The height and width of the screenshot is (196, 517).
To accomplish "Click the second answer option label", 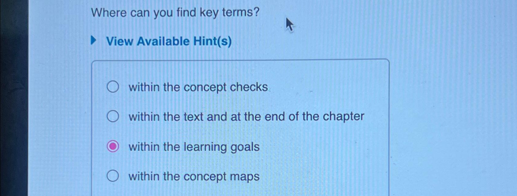I will (246, 117).
